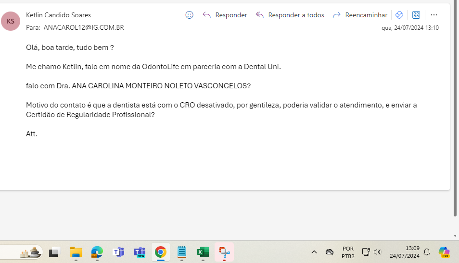Open the search widget with stones image in taskbar
The width and height of the screenshot is (459, 263).
tap(30, 252)
